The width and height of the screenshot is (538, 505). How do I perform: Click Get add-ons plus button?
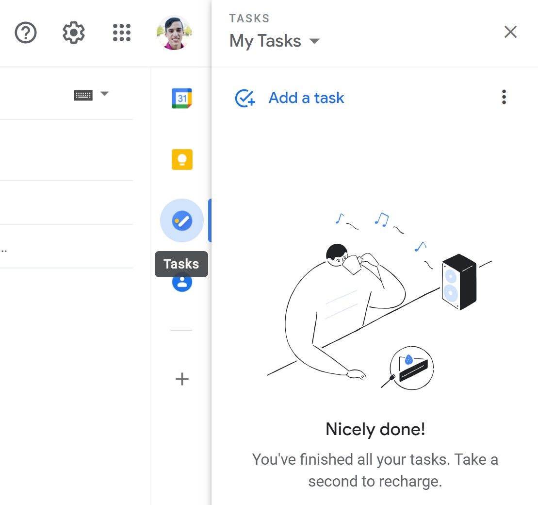(x=181, y=379)
